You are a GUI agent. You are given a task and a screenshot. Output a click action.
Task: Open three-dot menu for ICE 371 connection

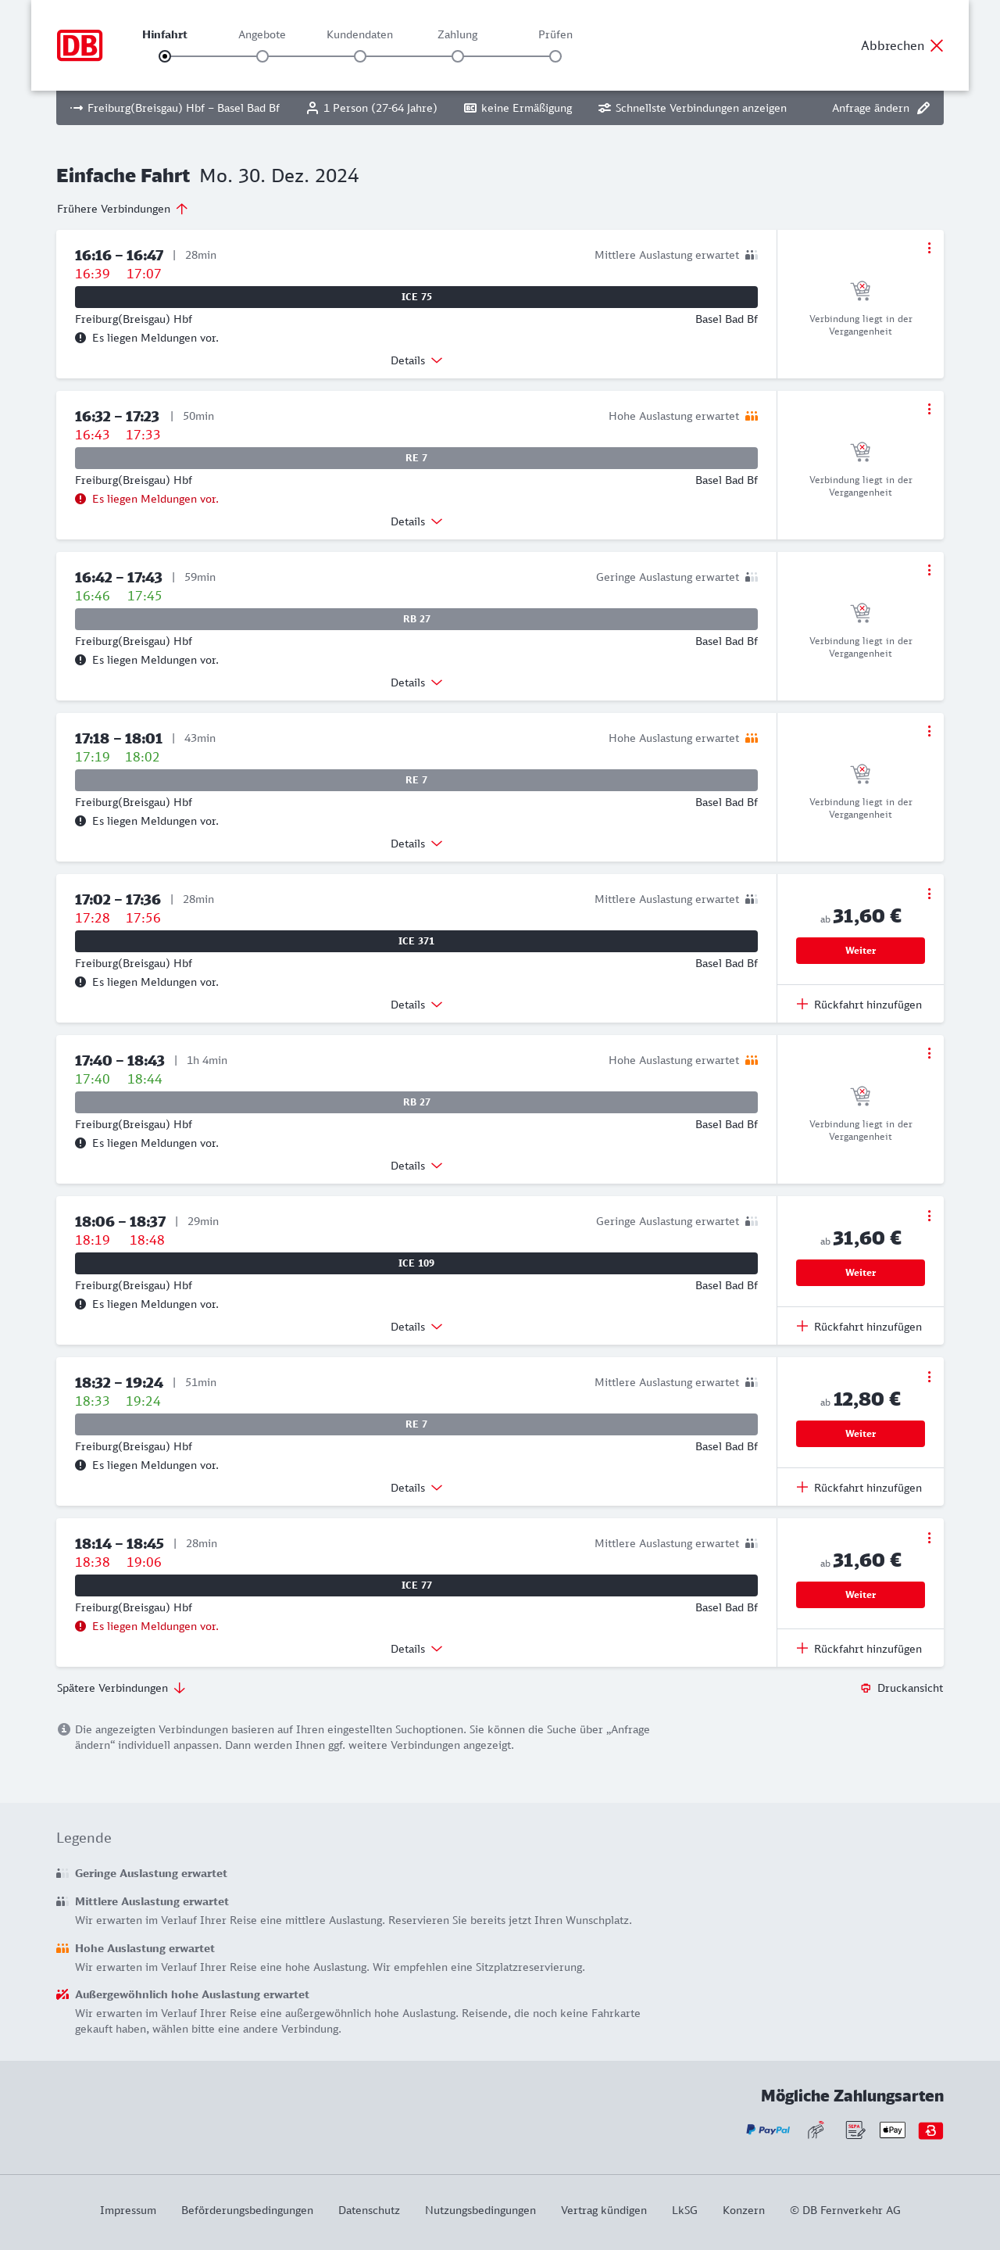[x=928, y=894]
